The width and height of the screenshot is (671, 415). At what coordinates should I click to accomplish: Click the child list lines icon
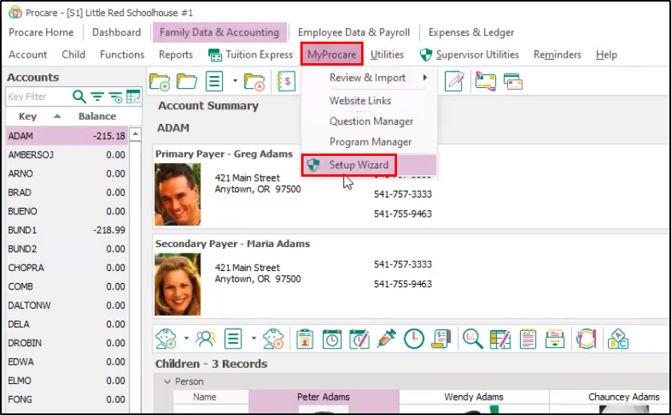point(233,339)
